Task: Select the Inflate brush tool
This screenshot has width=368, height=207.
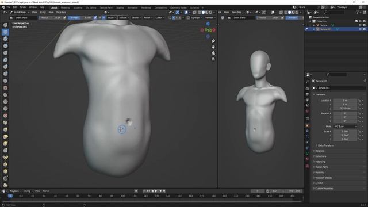Action: tap(5, 67)
